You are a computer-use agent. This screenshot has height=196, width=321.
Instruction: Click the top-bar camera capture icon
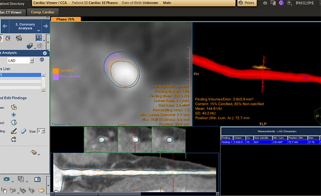pos(265,3)
